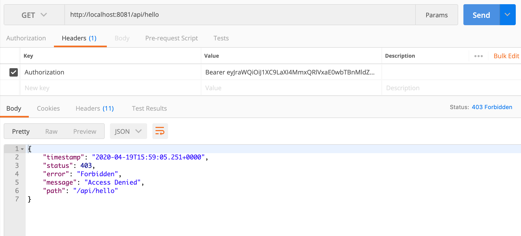The image size is (521, 236).
Task: Uncheck the Authorization header row checkbox
Action: coord(13,72)
